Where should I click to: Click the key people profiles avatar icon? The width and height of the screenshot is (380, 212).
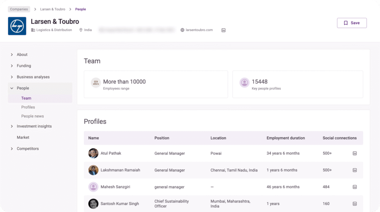[x=244, y=83]
